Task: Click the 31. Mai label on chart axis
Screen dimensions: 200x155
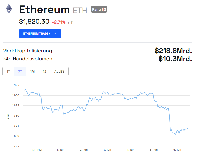Action: (38, 150)
